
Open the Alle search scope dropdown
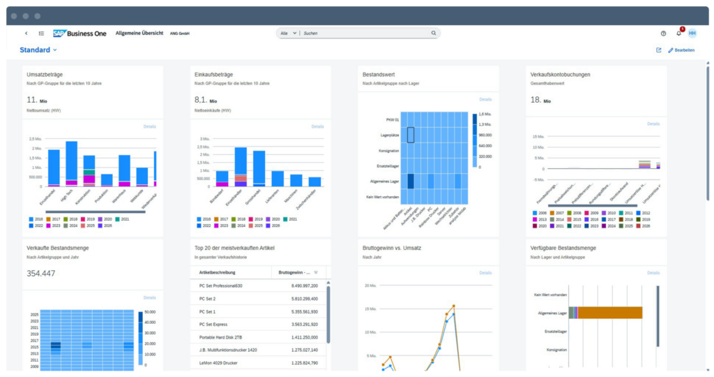coord(288,34)
